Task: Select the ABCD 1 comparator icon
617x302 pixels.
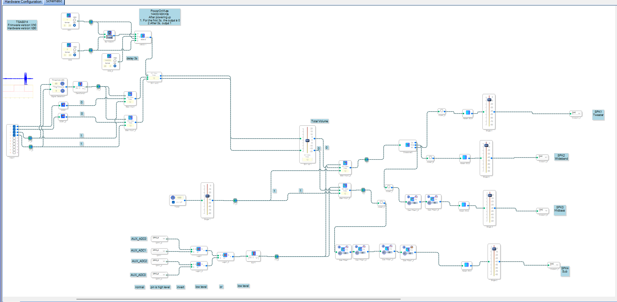Action: point(142,36)
